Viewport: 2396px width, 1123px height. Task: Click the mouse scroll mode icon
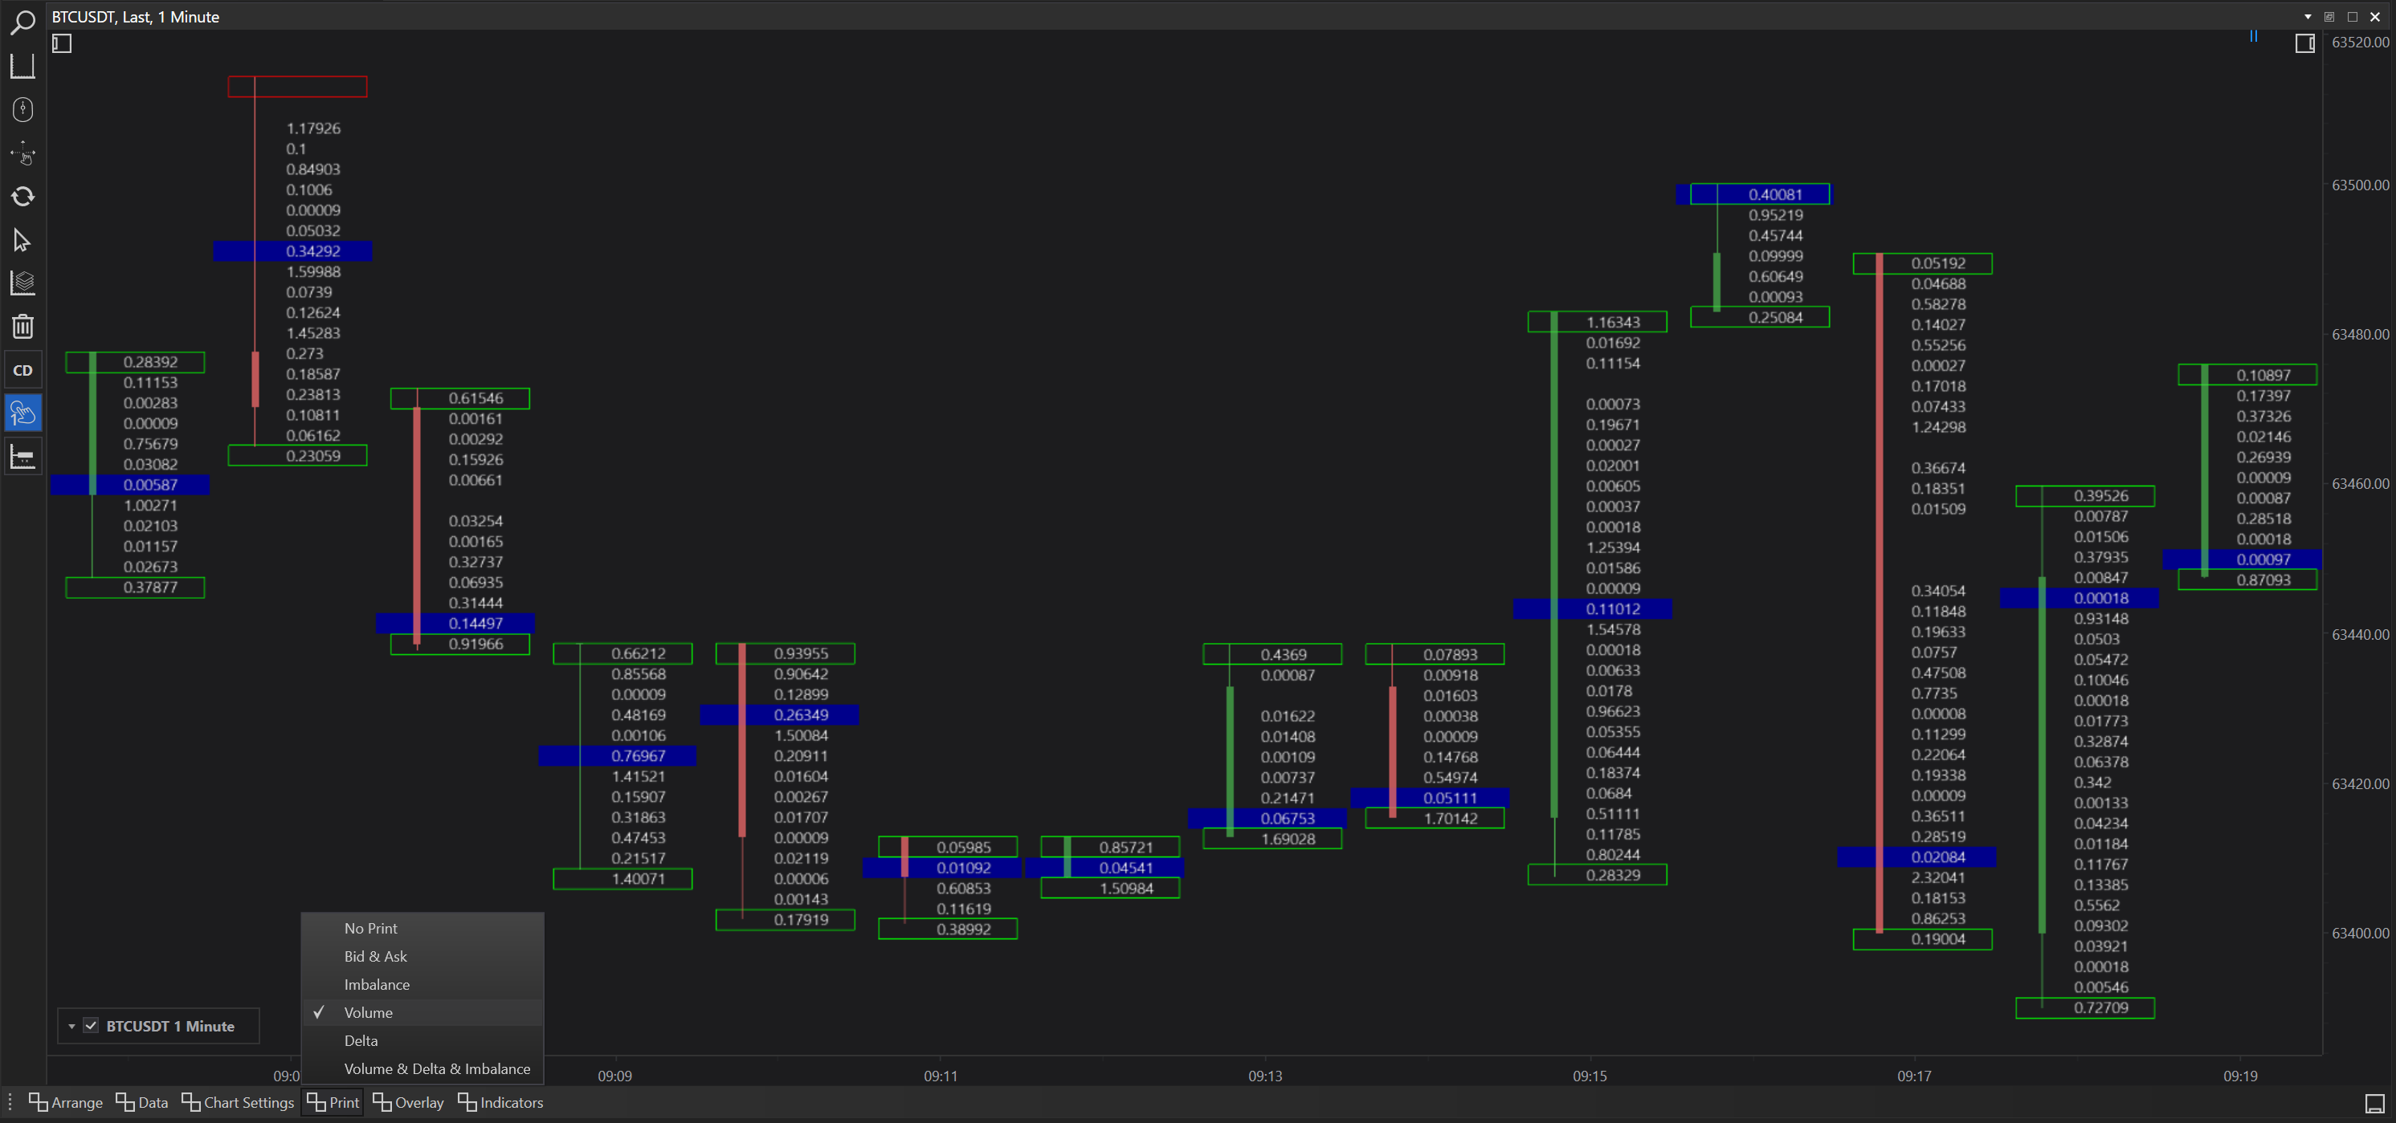click(22, 110)
